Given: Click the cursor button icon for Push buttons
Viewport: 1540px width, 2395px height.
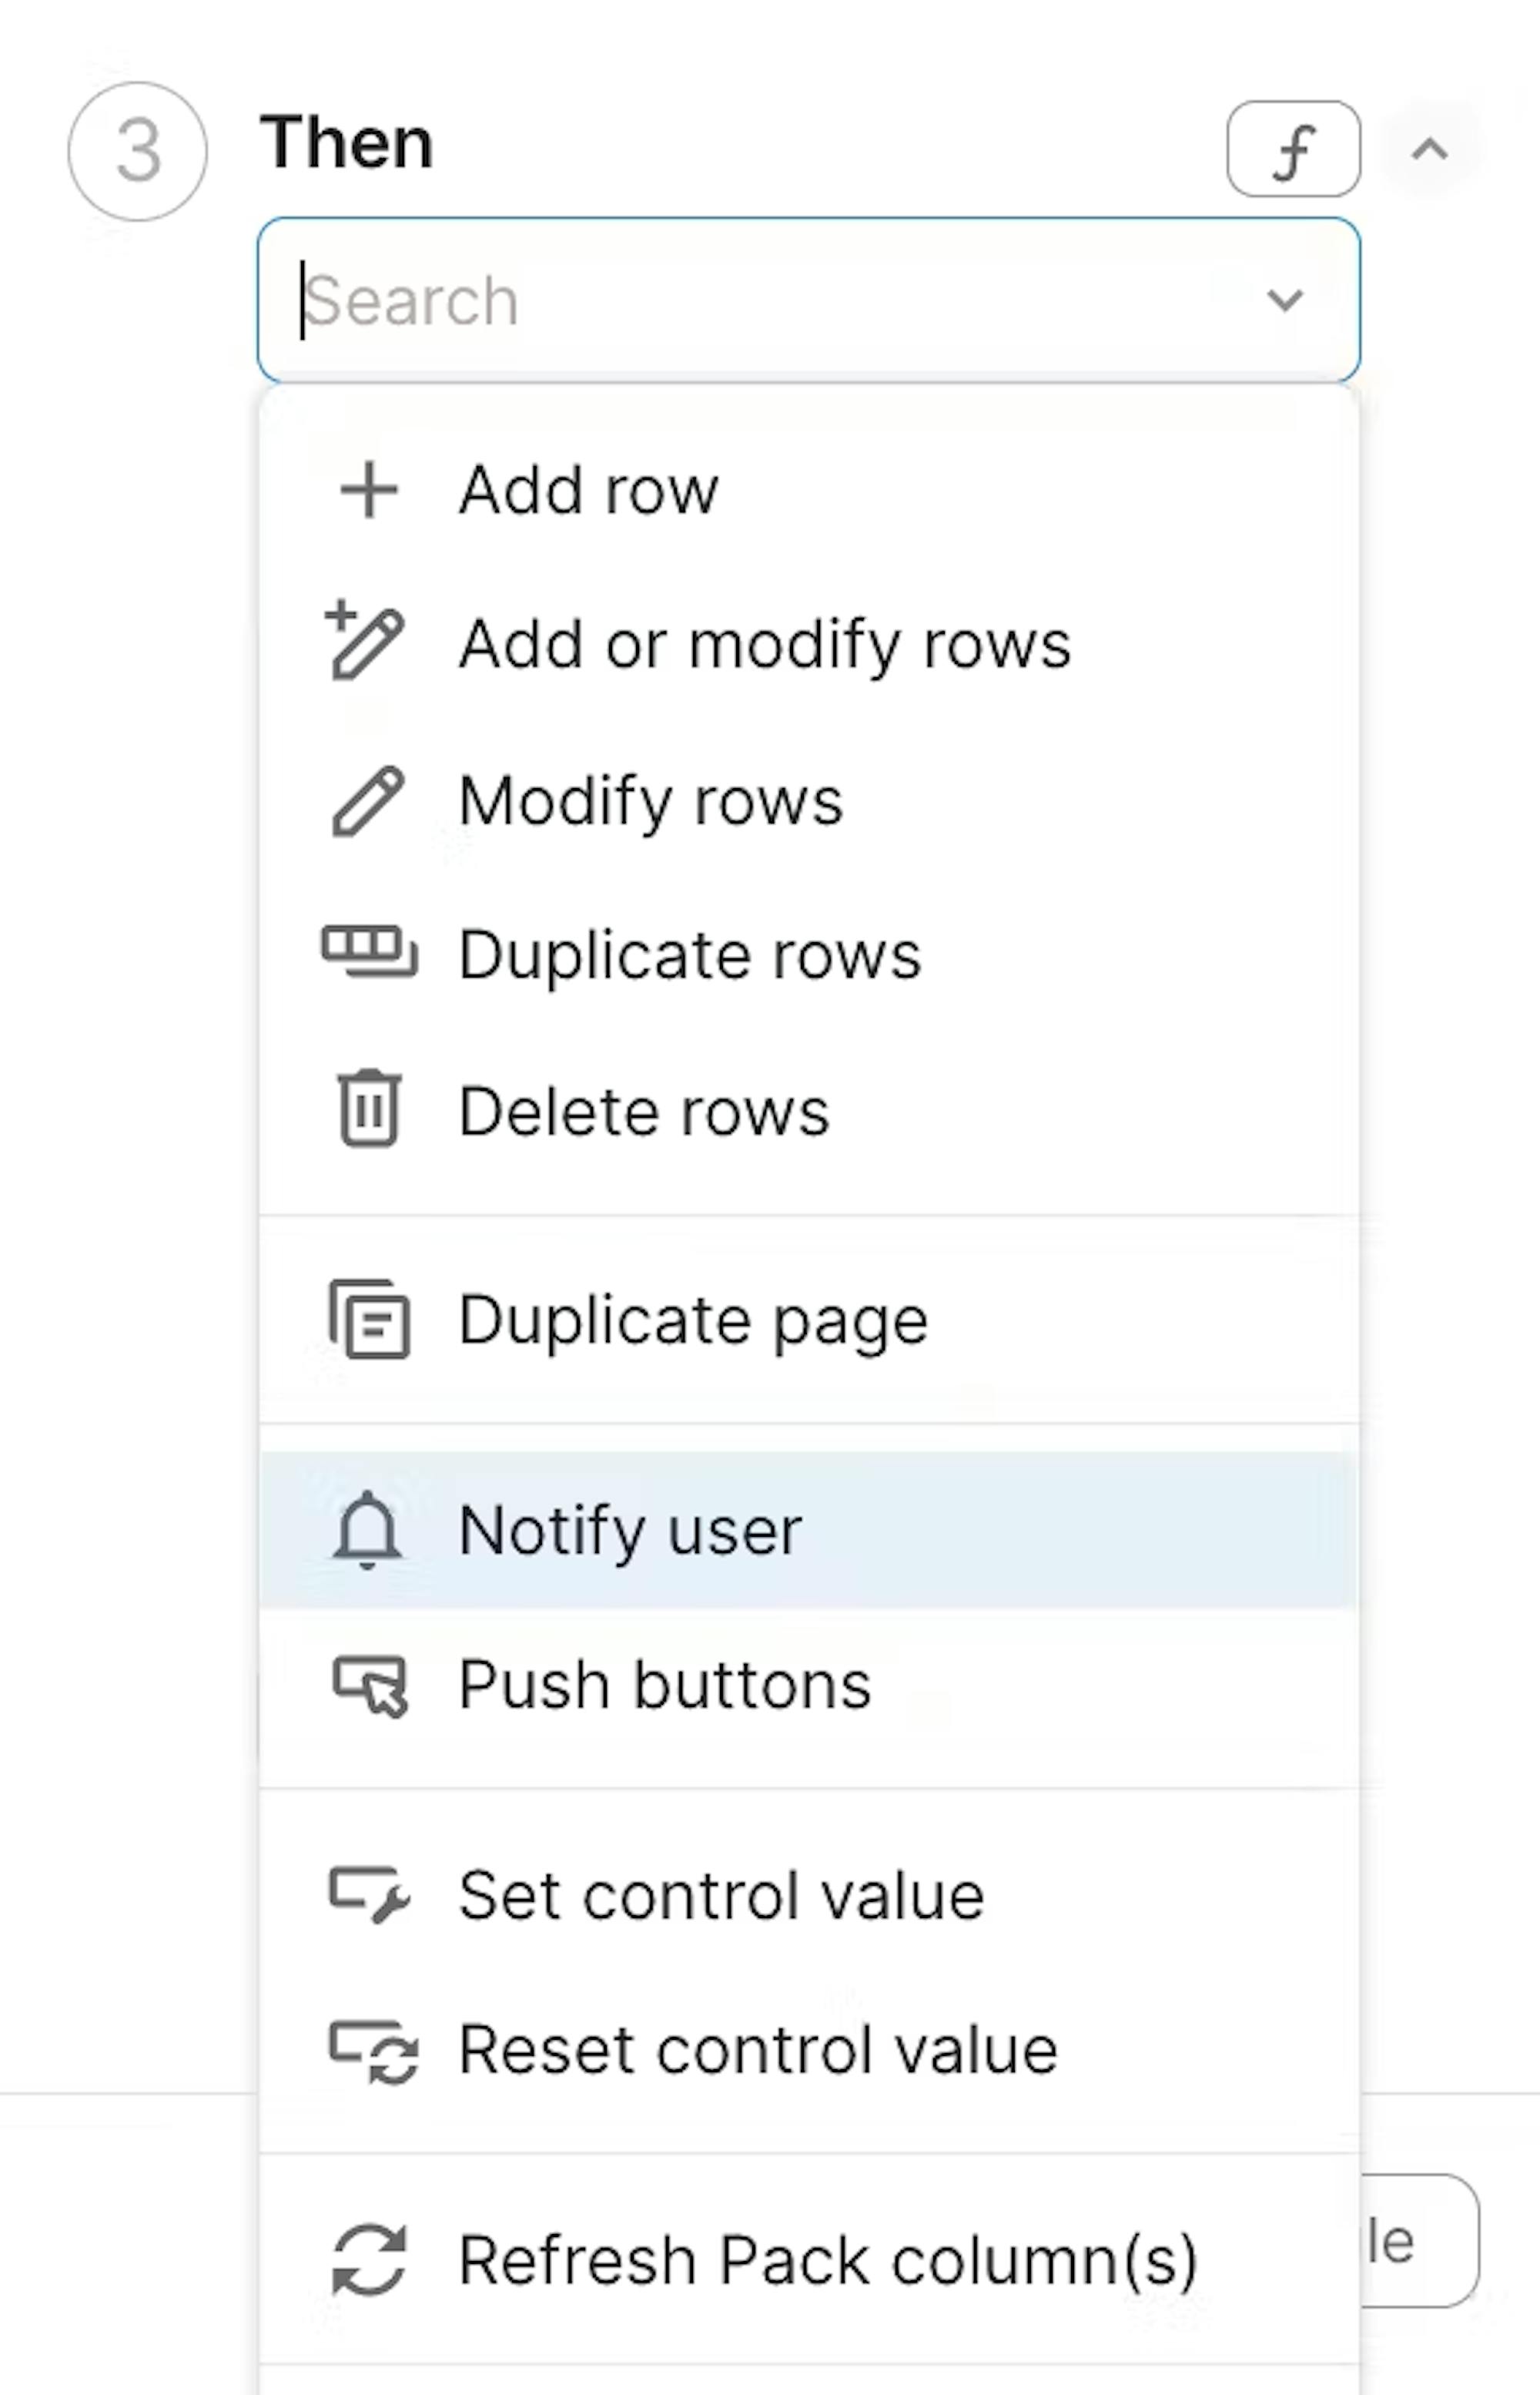Looking at the screenshot, I should coord(370,1687).
